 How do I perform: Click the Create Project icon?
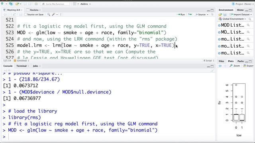[11, 4]
